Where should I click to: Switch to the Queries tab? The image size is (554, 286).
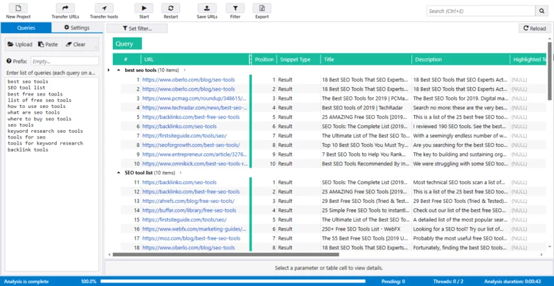pyautogui.click(x=26, y=28)
